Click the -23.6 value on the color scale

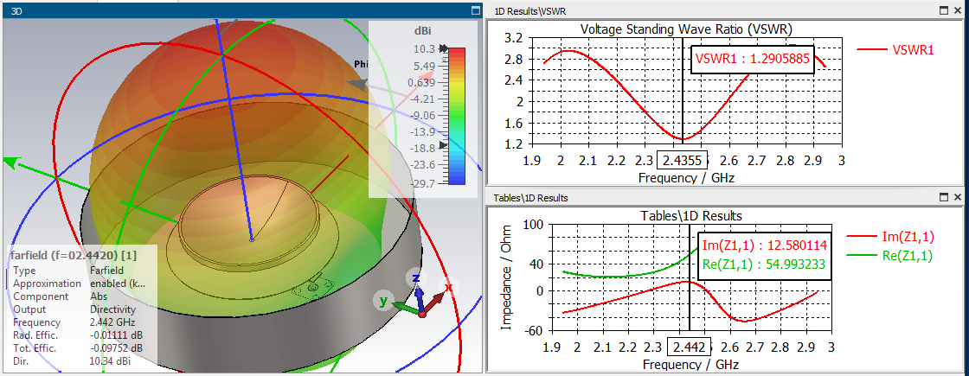tap(423, 165)
